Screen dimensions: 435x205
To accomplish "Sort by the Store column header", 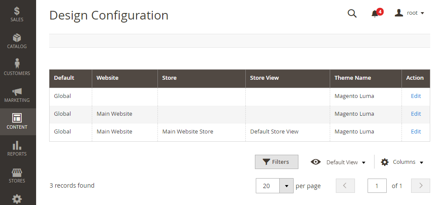I will click(x=201, y=78).
